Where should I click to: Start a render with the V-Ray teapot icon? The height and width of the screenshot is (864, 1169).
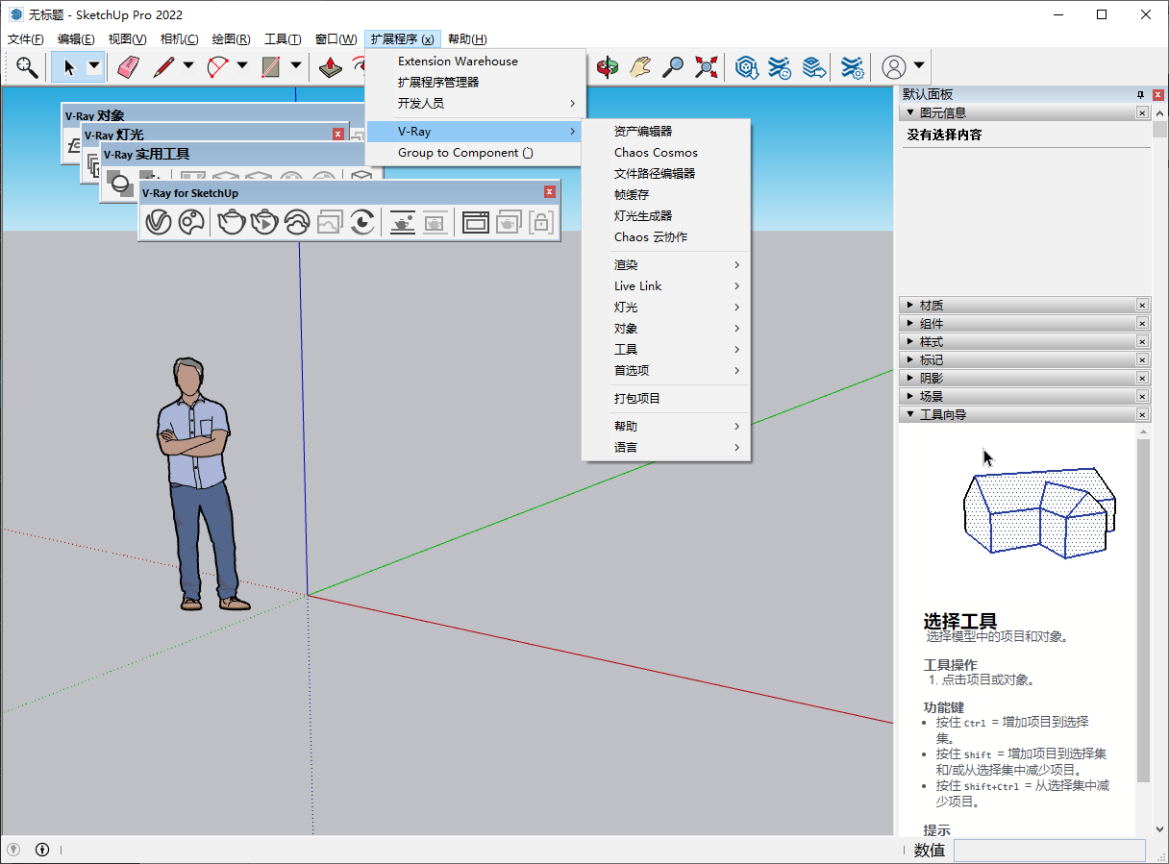(x=229, y=221)
